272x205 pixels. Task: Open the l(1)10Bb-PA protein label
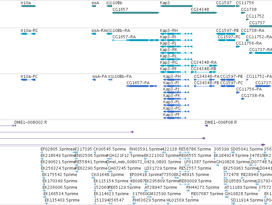click(120, 77)
